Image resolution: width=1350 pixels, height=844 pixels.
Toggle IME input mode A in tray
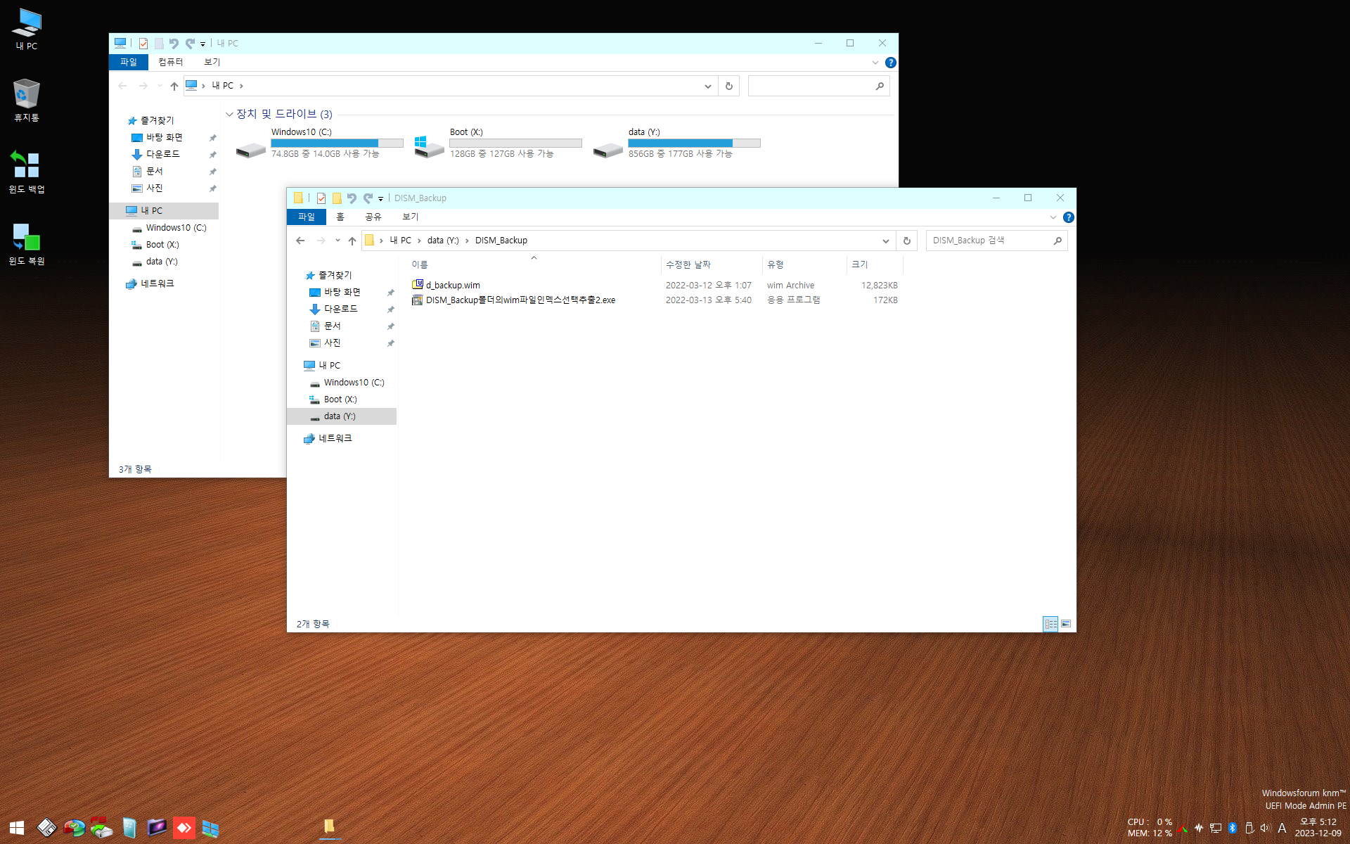[x=1282, y=828]
